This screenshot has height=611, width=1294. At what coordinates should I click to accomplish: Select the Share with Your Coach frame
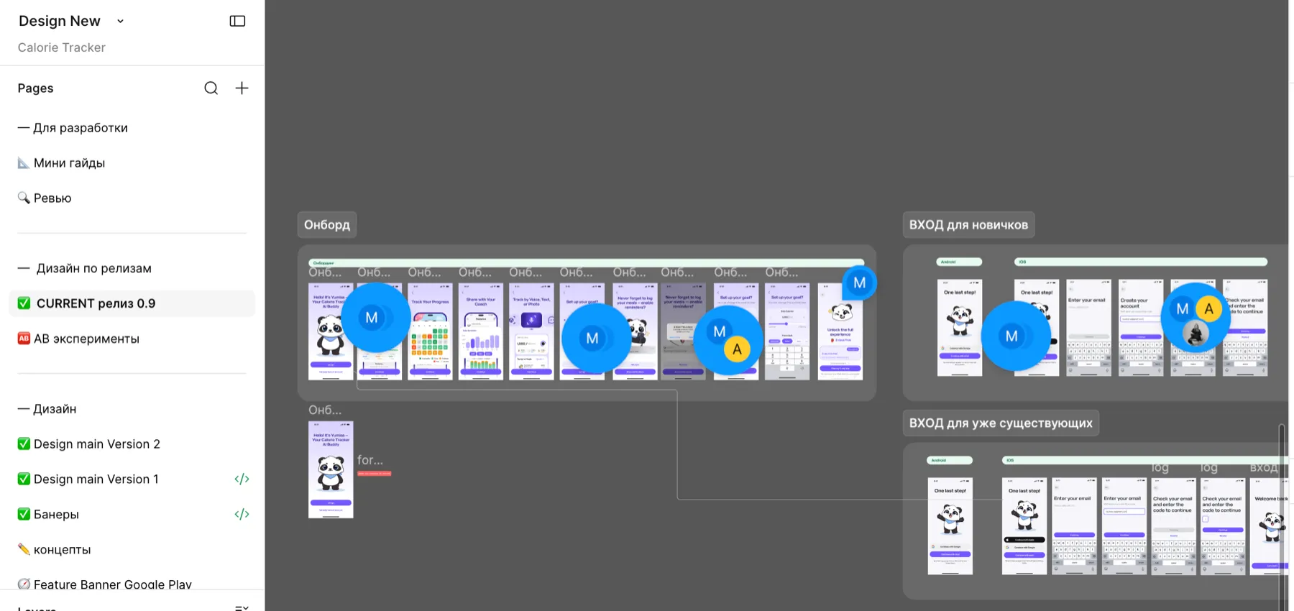481,331
